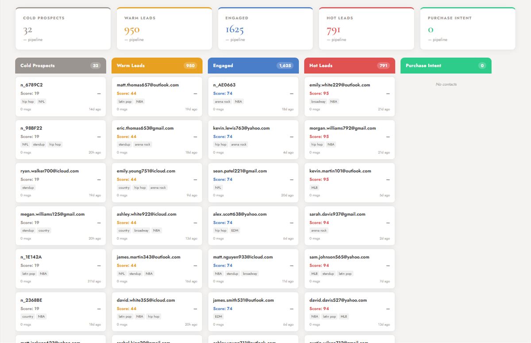The width and height of the screenshot is (531, 343).
Task: Click the EDM tag on alex.scott638 card
Action: click(235, 231)
